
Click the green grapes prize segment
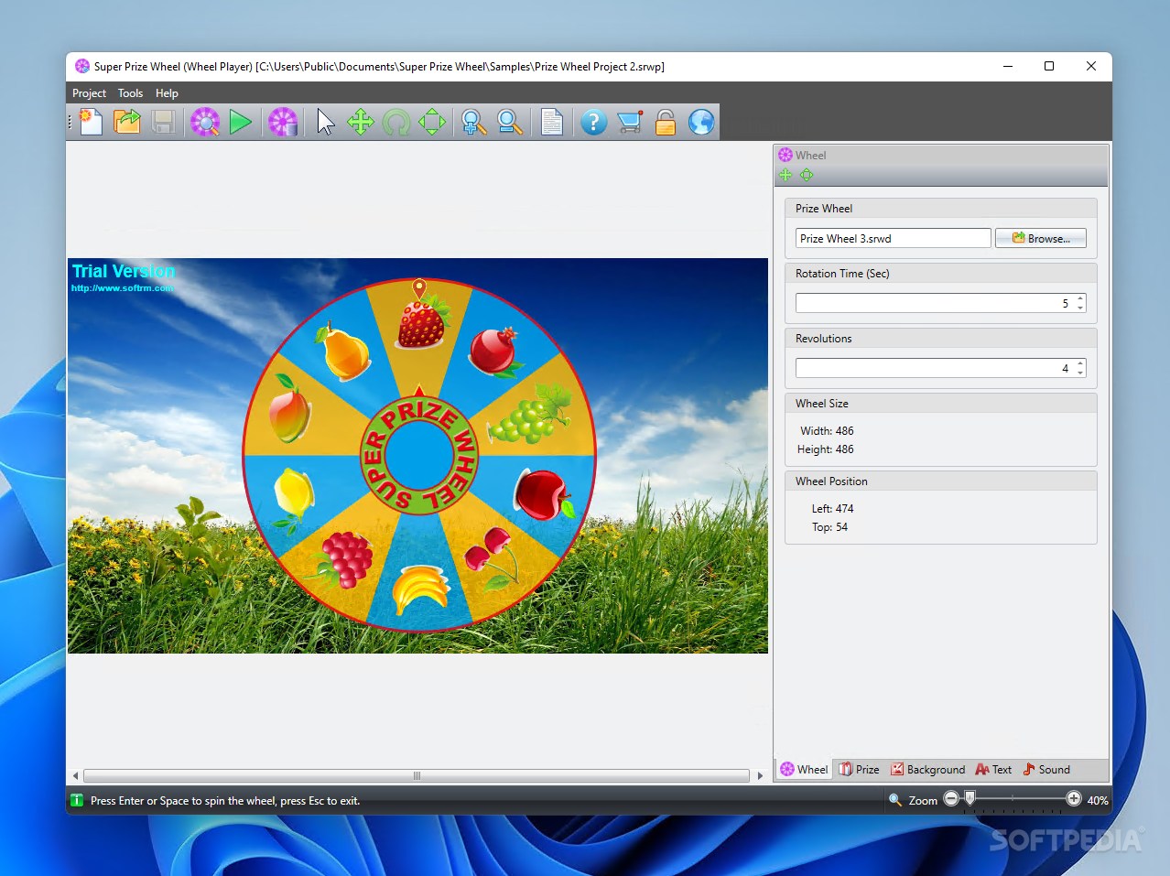pos(528,414)
